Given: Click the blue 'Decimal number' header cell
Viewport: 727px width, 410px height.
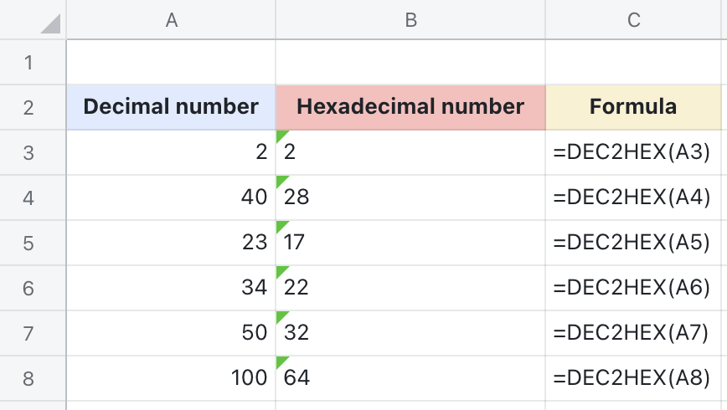Looking at the screenshot, I should 172,107.
